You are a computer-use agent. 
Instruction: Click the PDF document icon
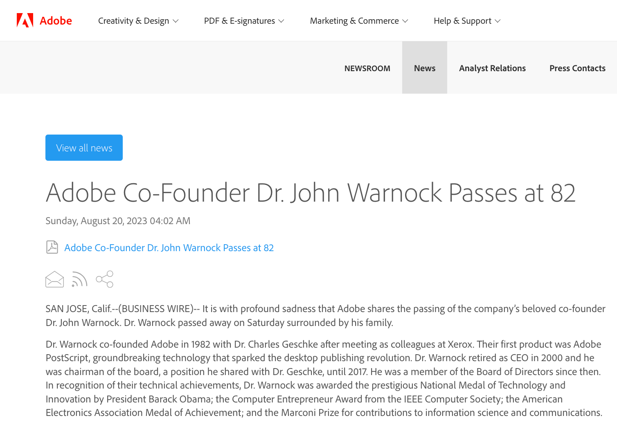52,247
